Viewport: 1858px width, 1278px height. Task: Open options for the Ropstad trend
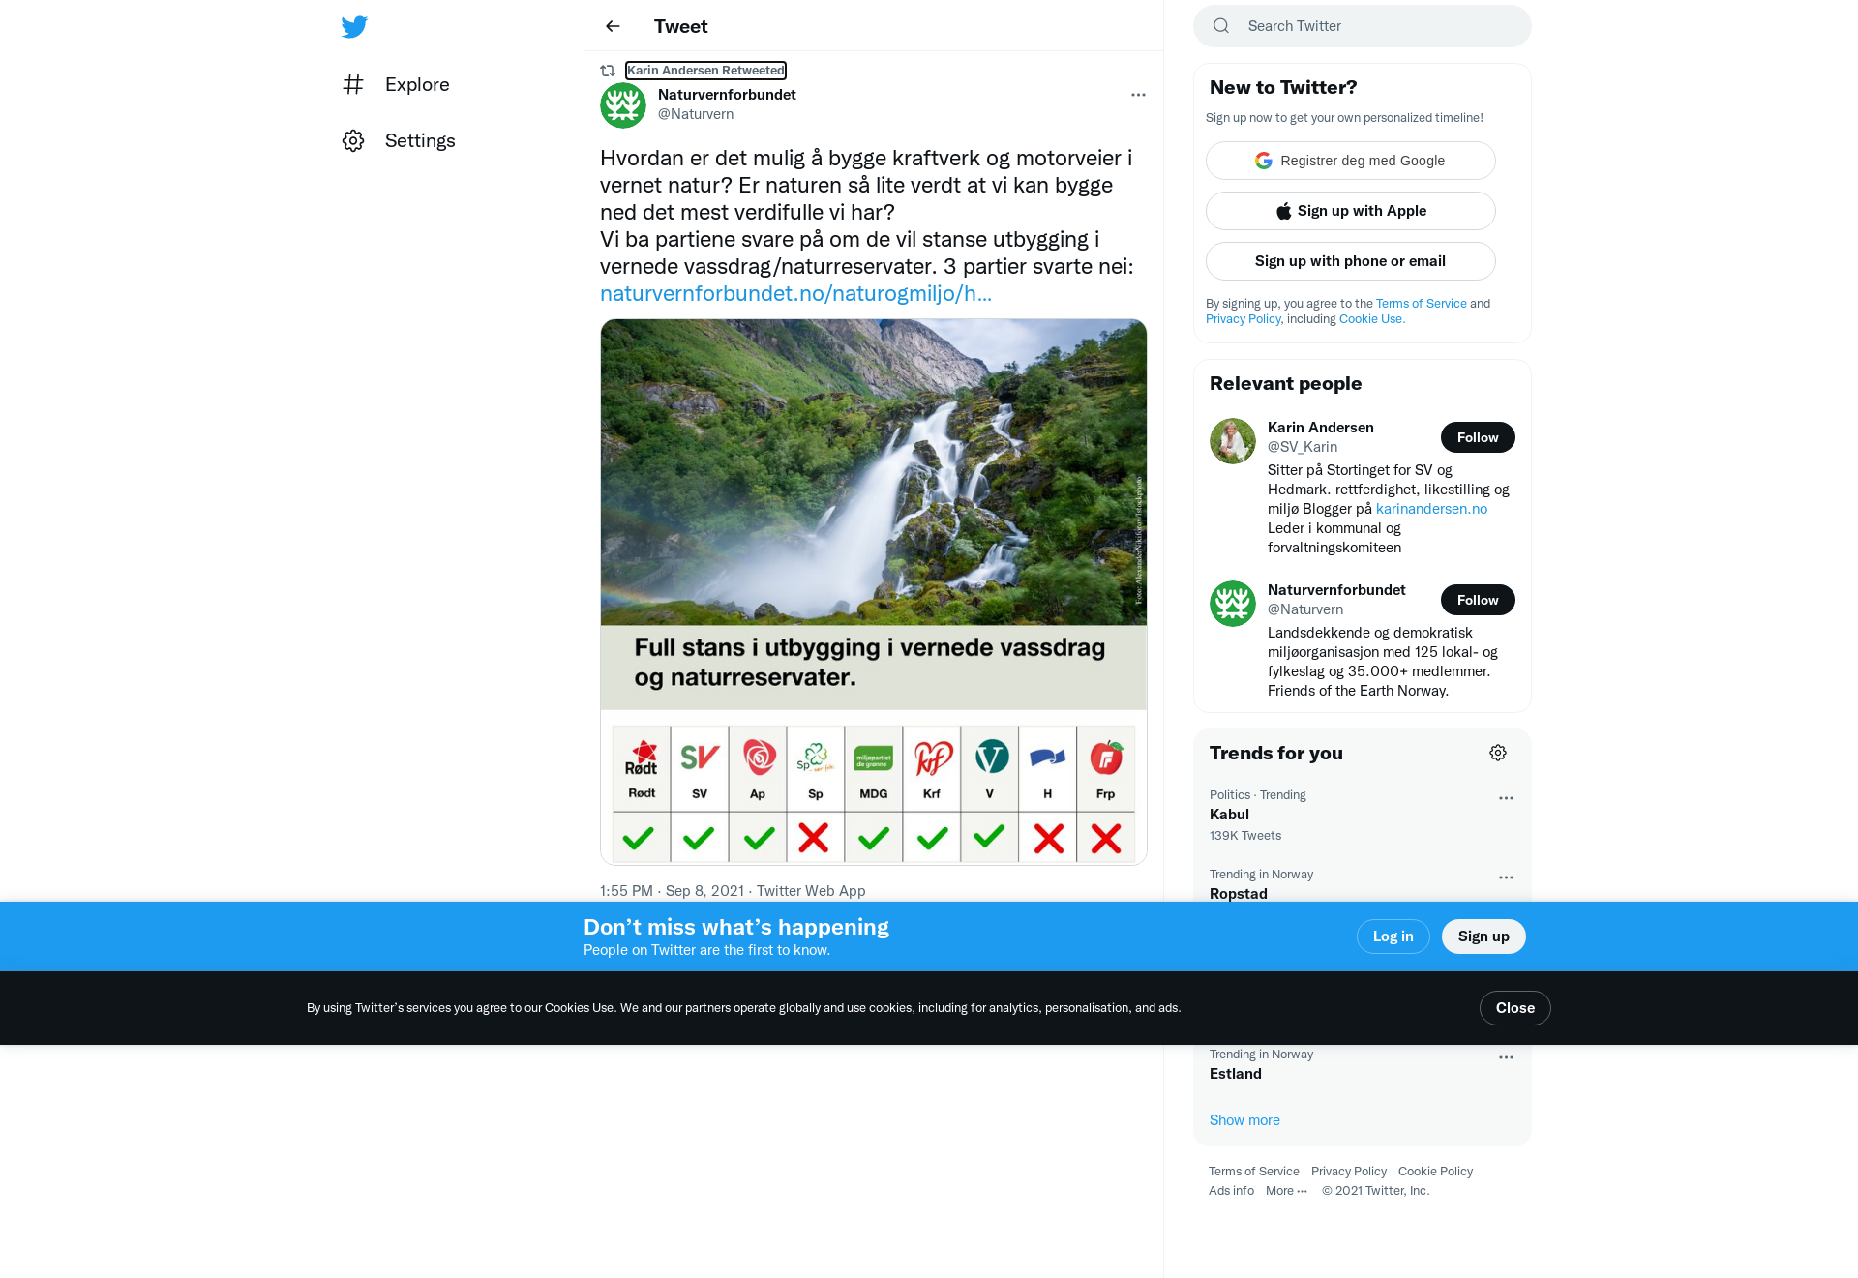[1506, 877]
